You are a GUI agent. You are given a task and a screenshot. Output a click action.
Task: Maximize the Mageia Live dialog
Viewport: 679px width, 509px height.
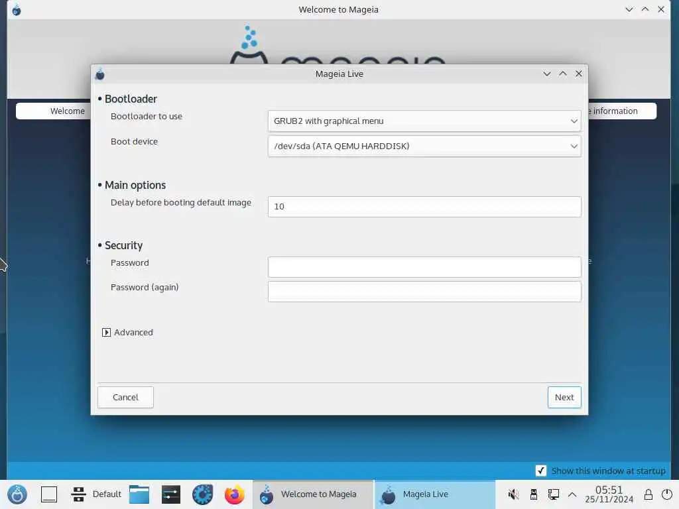click(x=563, y=74)
